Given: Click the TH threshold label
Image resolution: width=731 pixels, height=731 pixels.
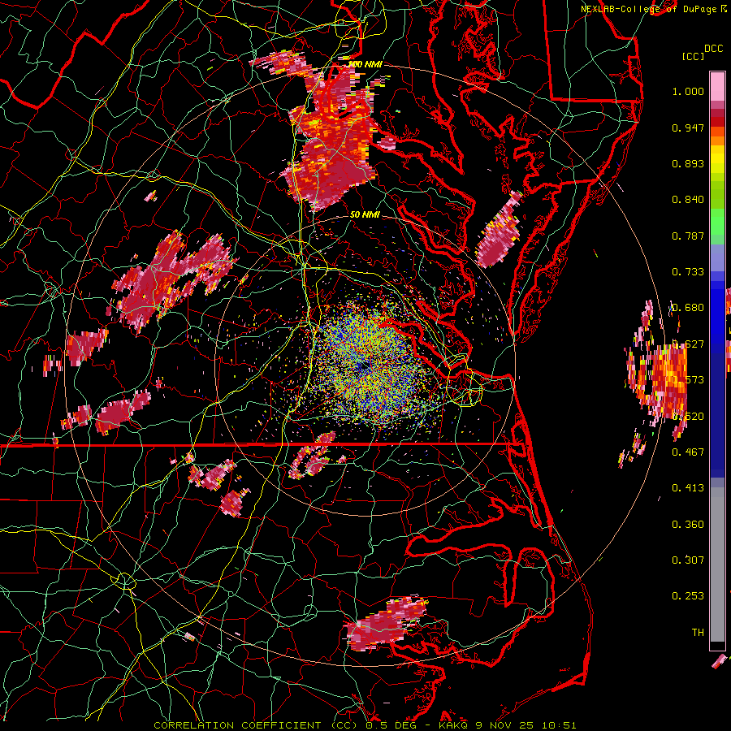Looking at the screenshot, I should click(x=698, y=632).
